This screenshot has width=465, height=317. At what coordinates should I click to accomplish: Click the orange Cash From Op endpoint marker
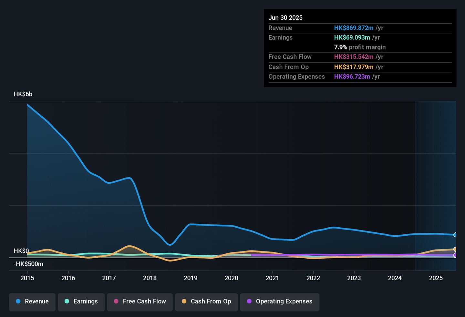[x=455, y=249]
